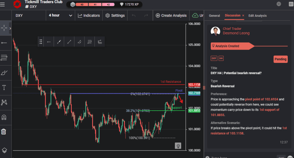Pick horizontal line in floating toolbar
The width and height of the screenshot is (294, 158).
[49, 42]
